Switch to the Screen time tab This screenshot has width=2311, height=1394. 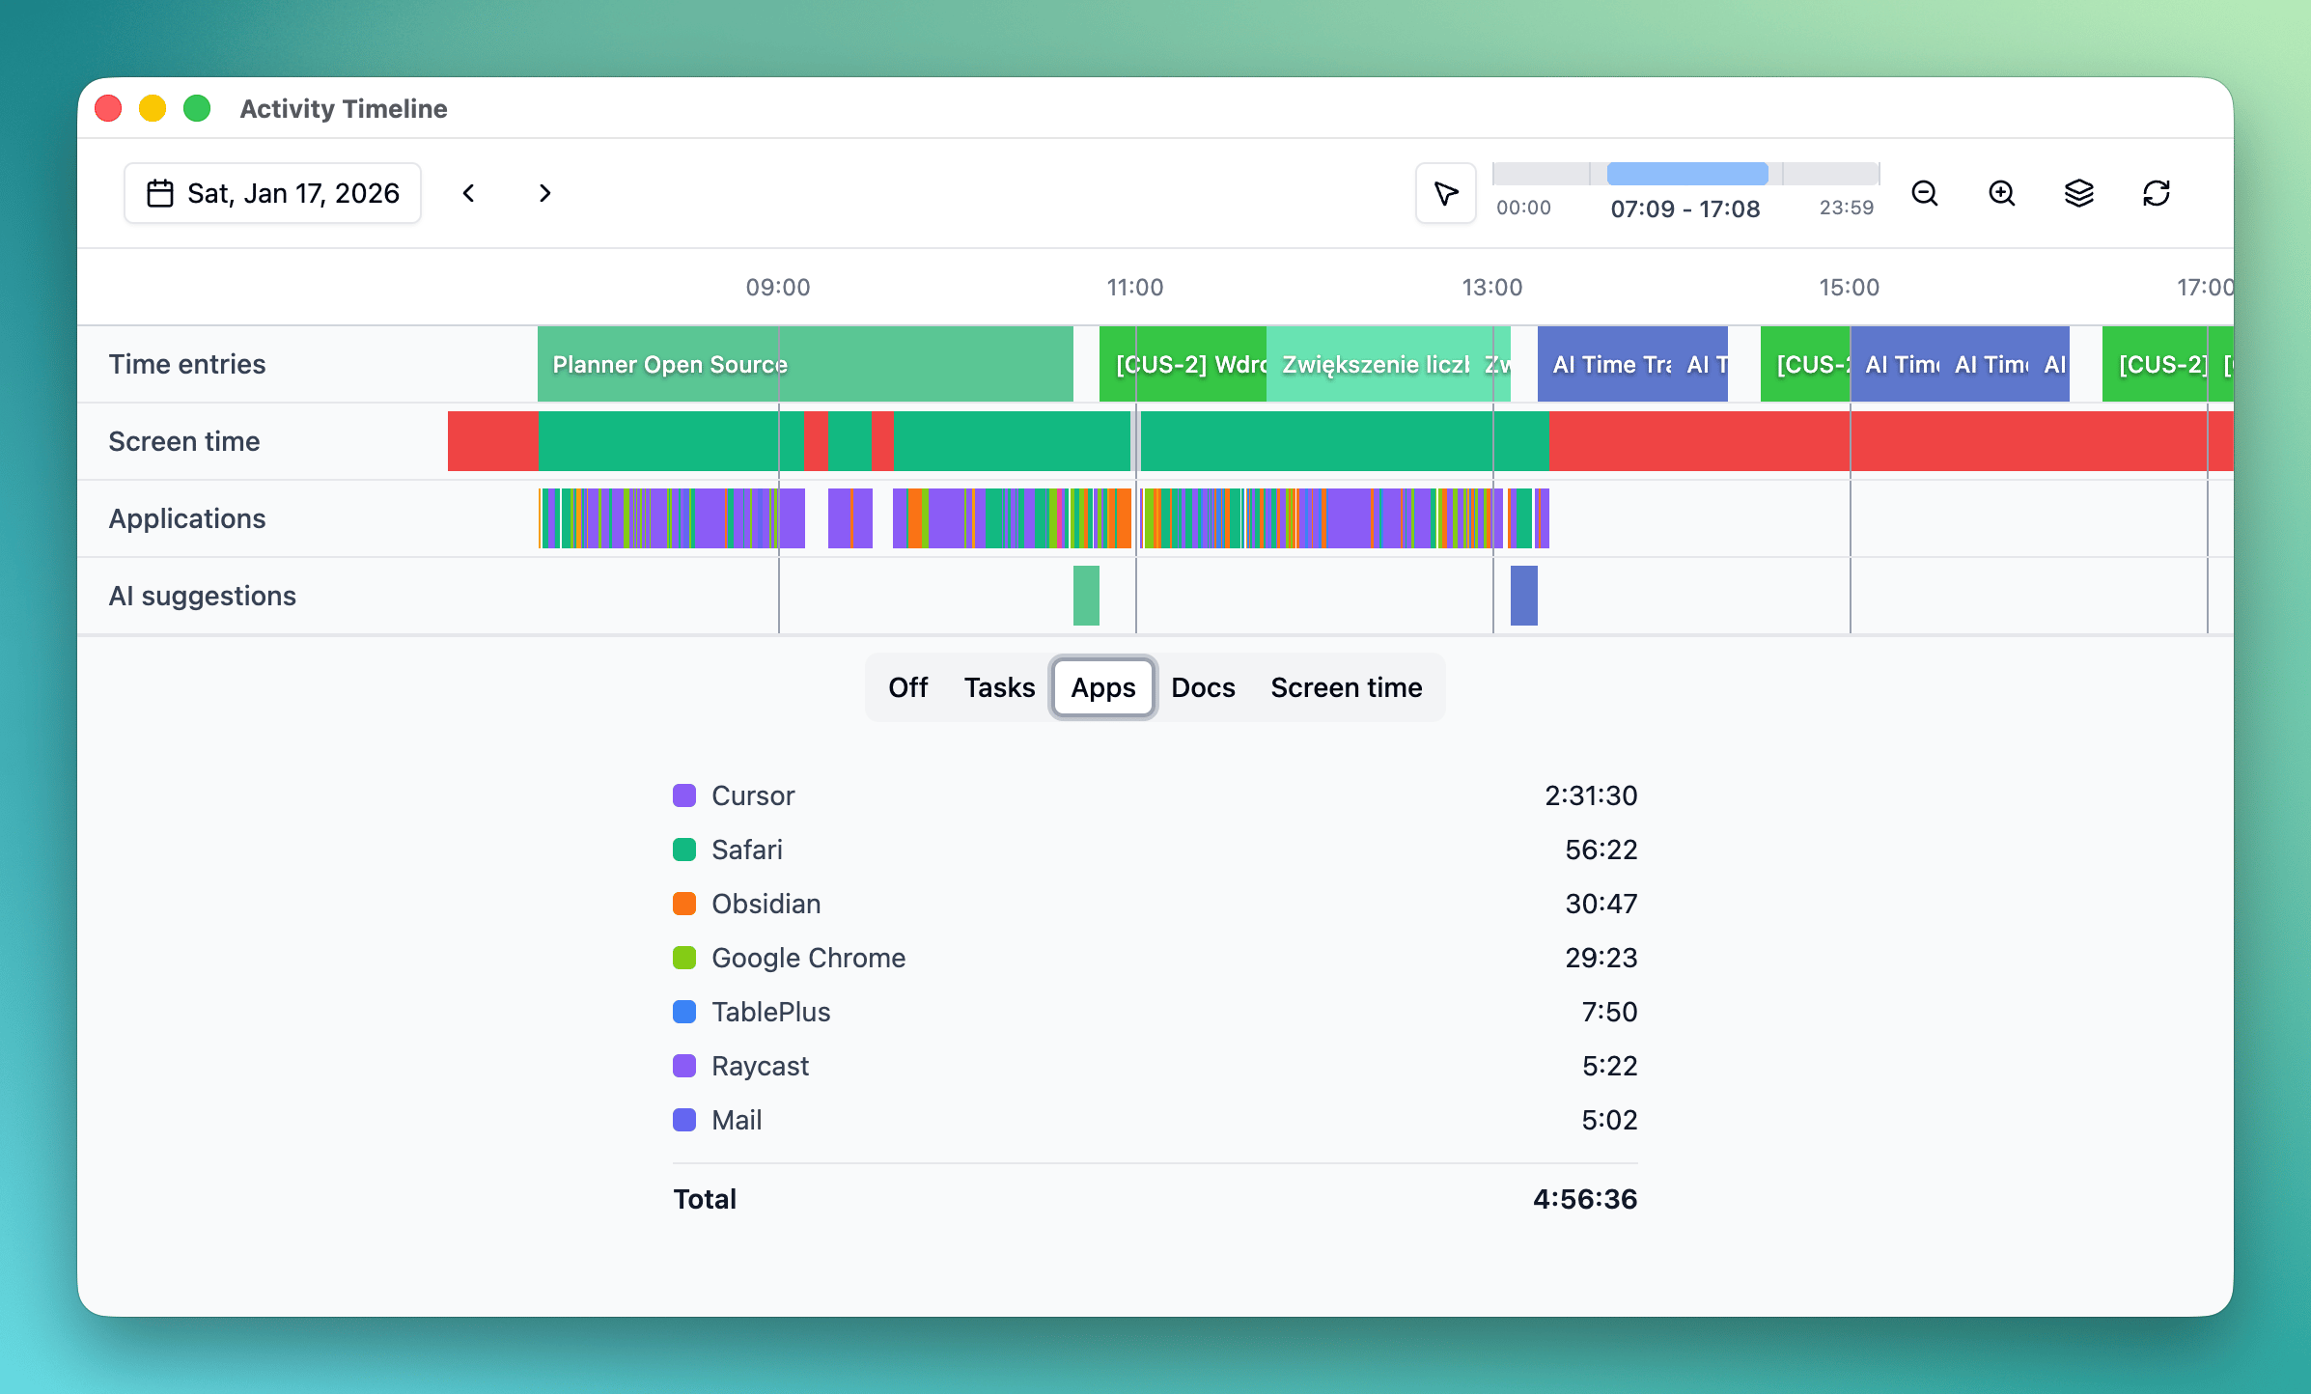[1346, 687]
